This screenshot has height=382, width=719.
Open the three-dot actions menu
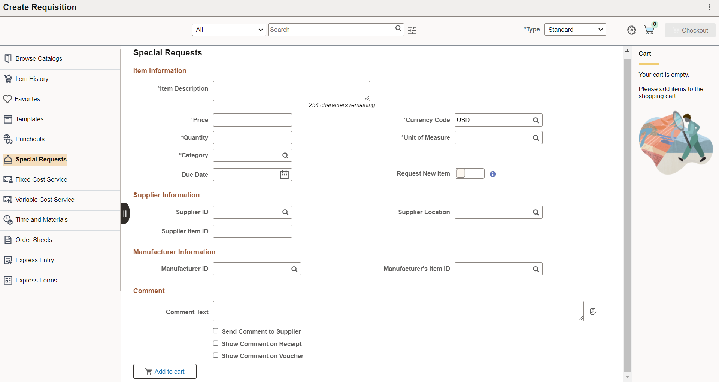709,7
